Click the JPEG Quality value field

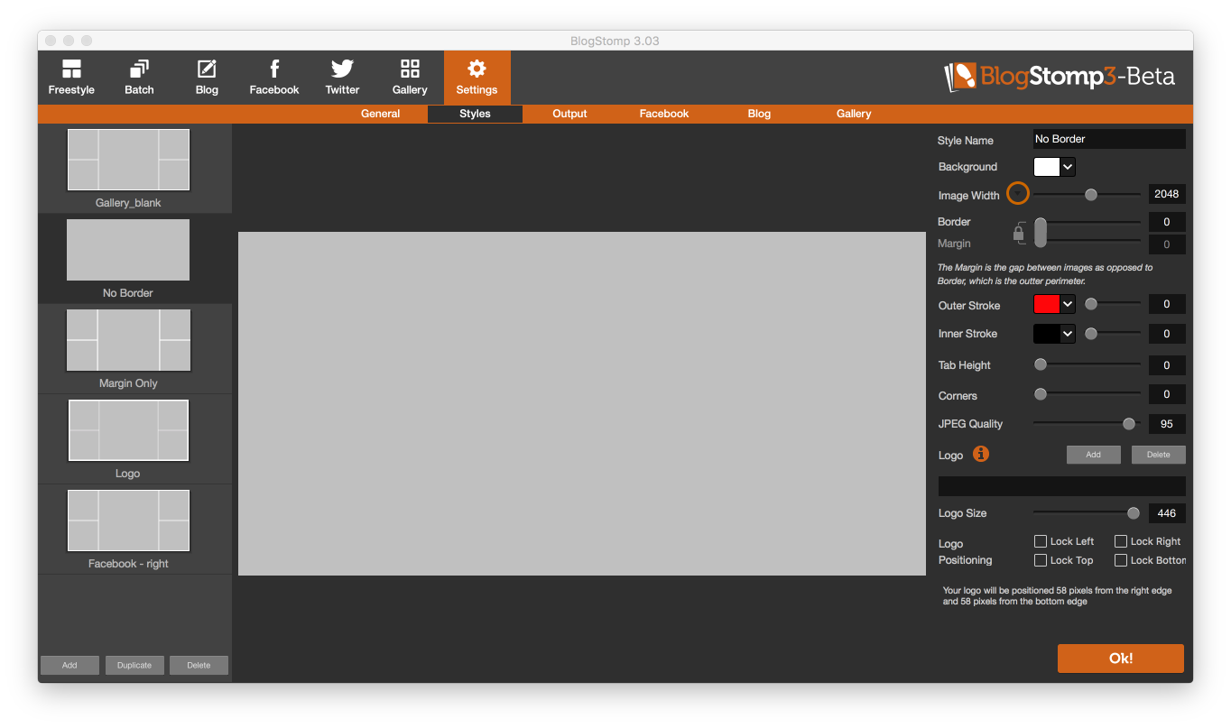coord(1167,424)
